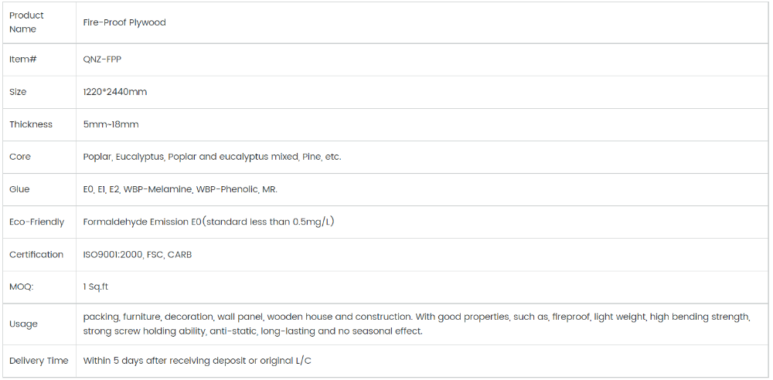Click the certification value "ISO9001:2000, FSC, CARB"
The image size is (773, 380).
[x=138, y=254]
